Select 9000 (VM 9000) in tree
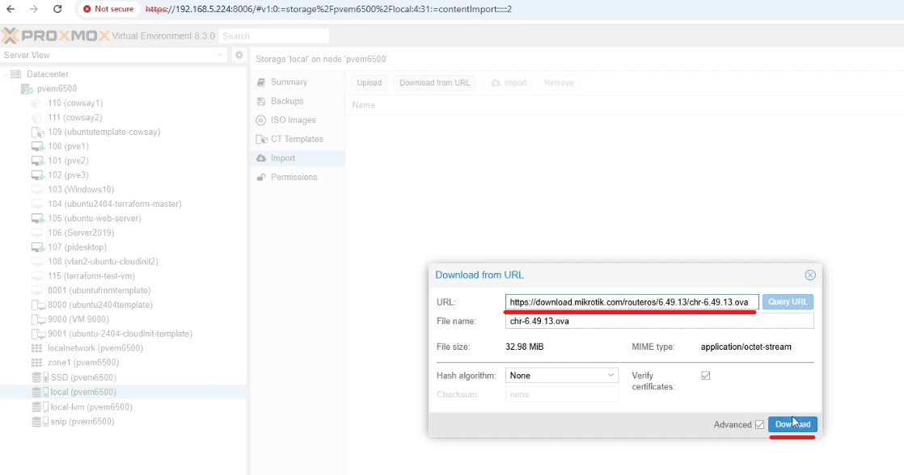Image resolution: width=904 pixels, height=475 pixels. (78, 319)
